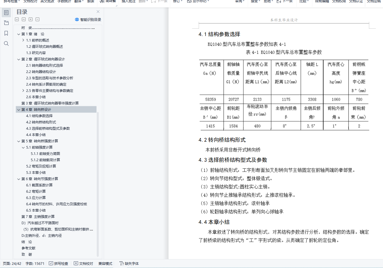Screen dimensions: 383x268
Task: Click the table cell containing 3308
Action: [x=312, y=99]
